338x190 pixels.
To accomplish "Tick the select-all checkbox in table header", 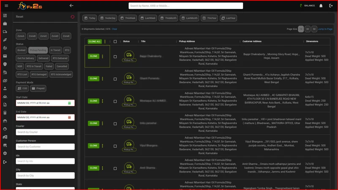I will click(x=115, y=41).
